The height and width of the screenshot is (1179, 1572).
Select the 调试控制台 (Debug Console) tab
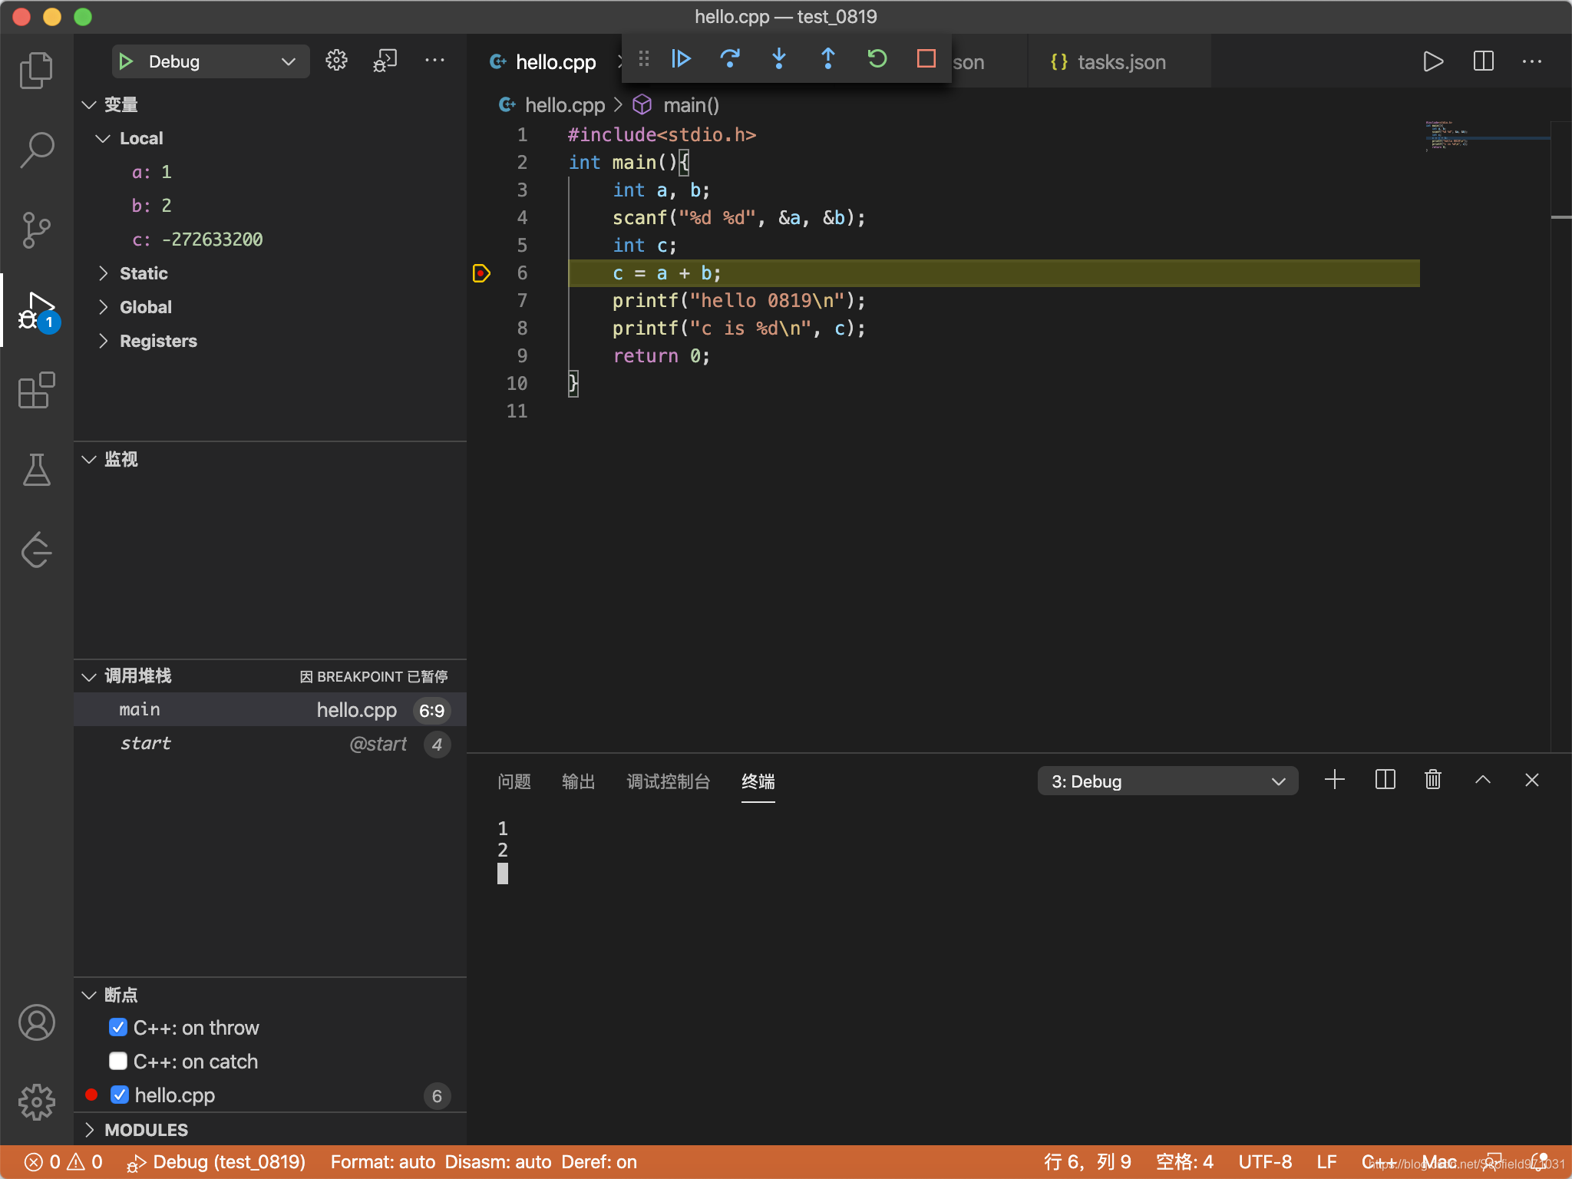[667, 780]
